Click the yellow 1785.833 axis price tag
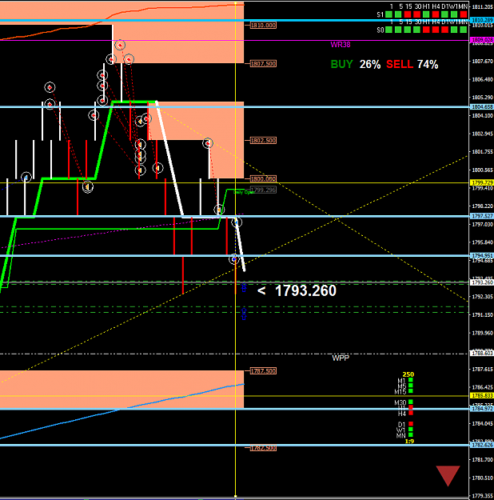Screen dimensions: 494x500 coord(482,396)
